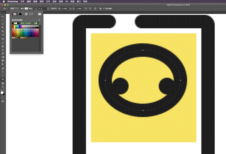Image resolution: width=226 pixels, height=154 pixels.
Task: Open stroke width dropdown arrow
Action: coord(48,9)
